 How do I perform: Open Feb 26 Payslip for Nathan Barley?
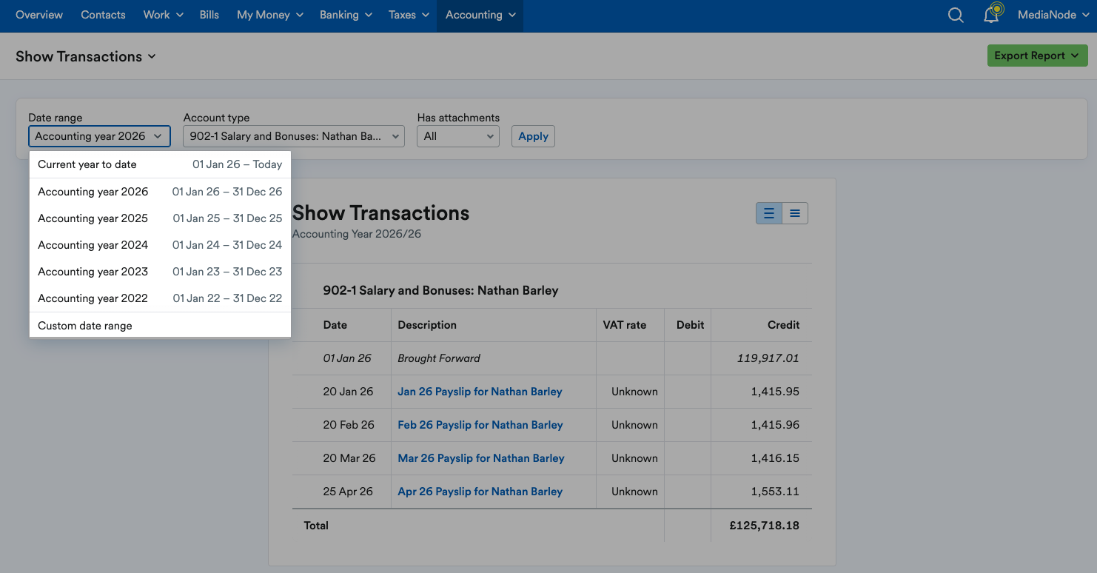point(480,425)
